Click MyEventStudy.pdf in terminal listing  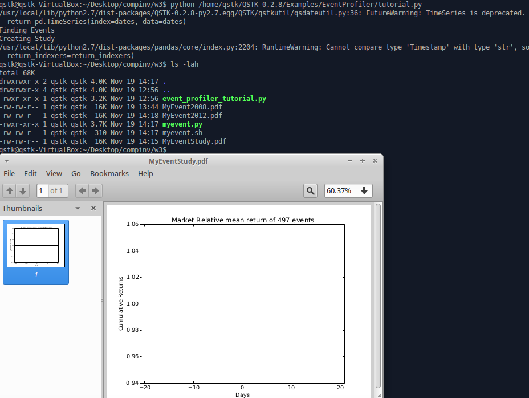194,141
